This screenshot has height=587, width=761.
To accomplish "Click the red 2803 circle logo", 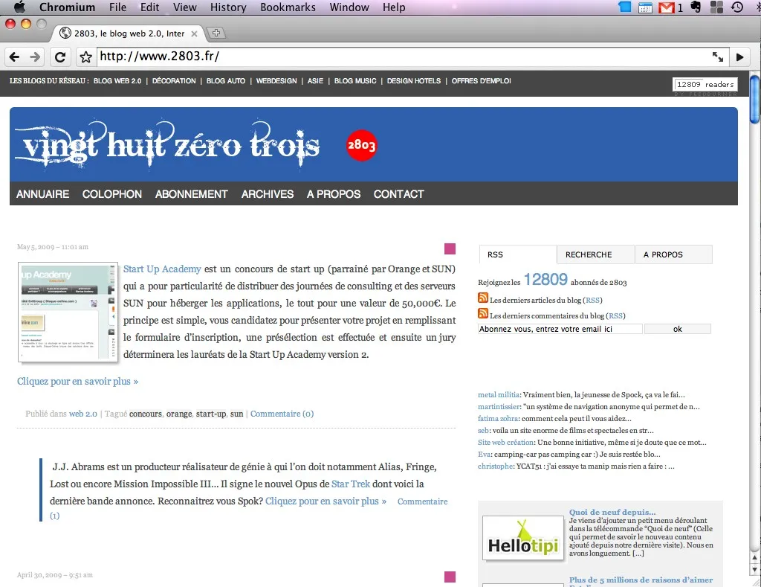I will point(362,145).
